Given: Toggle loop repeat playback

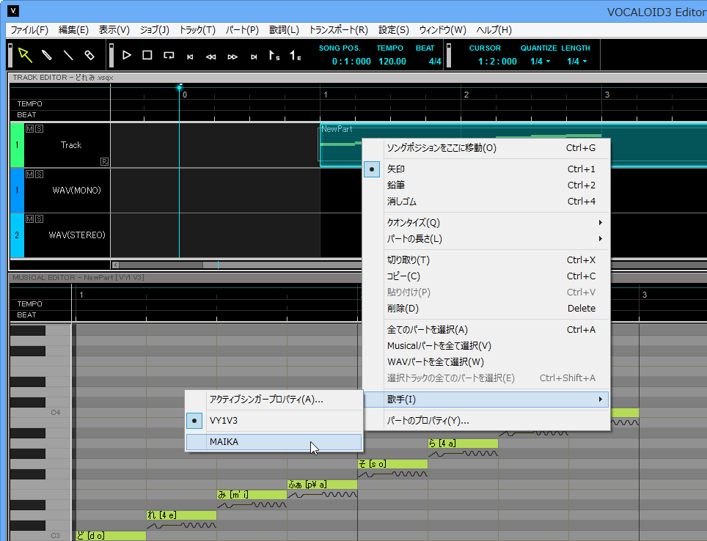Looking at the screenshot, I should coord(169,56).
